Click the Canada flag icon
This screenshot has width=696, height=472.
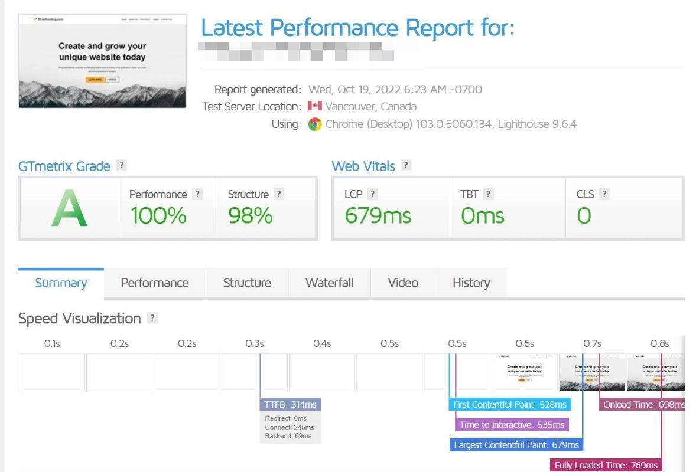point(315,107)
